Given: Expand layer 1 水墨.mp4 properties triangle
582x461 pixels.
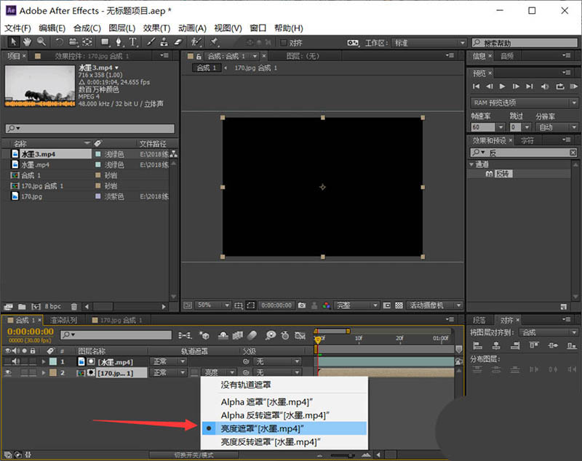Looking at the screenshot, I should [44, 361].
